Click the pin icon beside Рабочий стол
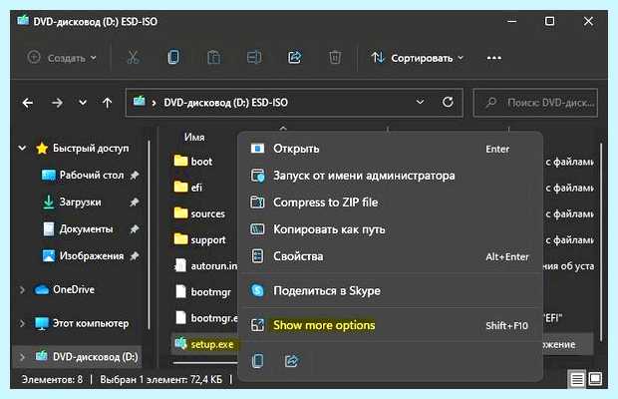Image resolution: width=618 pixels, height=399 pixels. [135, 175]
